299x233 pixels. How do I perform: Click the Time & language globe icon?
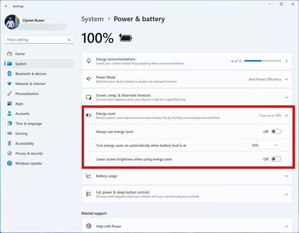(x=9, y=123)
